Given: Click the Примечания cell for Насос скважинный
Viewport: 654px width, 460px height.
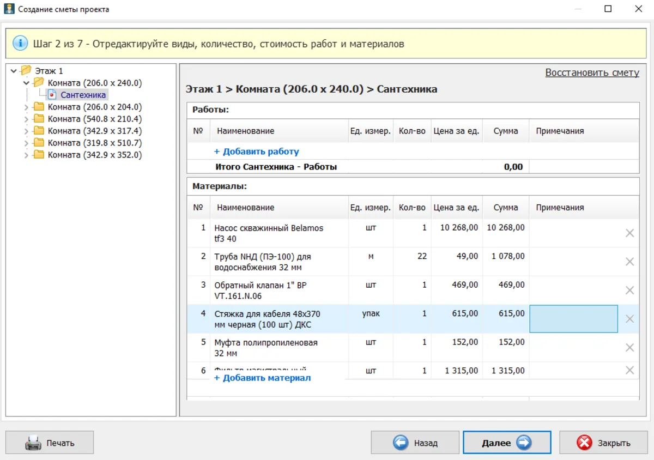Looking at the screenshot, I should [573, 233].
